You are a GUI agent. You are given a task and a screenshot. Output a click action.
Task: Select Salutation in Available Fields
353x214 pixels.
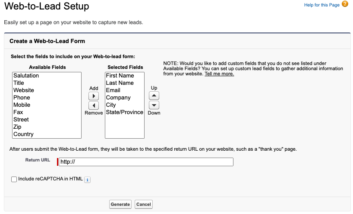pyautogui.click(x=26, y=76)
